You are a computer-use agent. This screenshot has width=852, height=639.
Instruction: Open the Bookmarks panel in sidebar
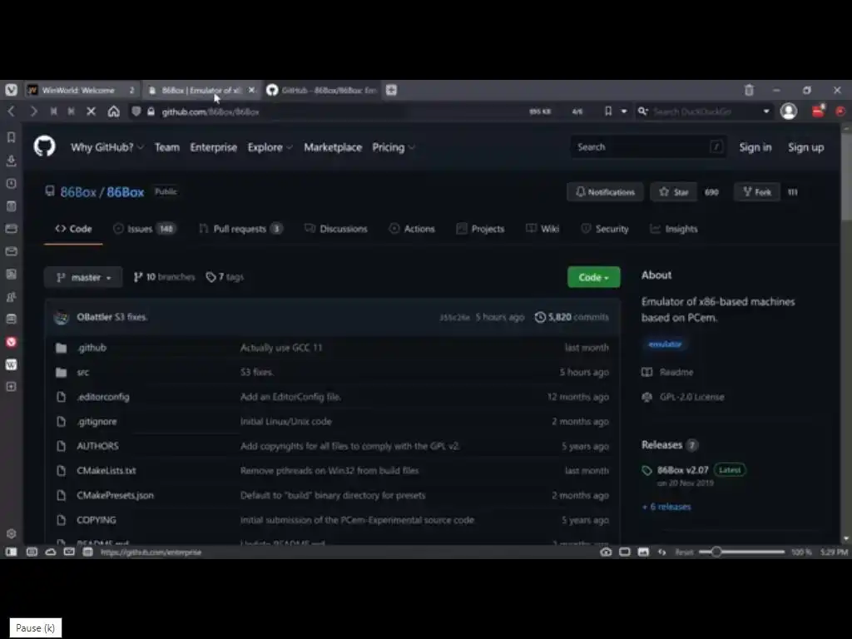tap(11, 137)
